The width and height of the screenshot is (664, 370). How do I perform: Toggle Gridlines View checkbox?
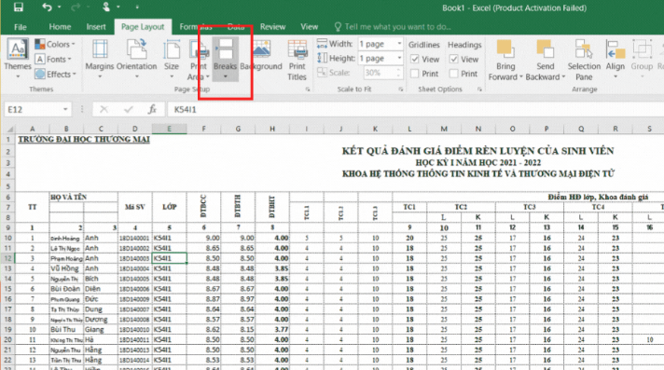[x=415, y=59]
